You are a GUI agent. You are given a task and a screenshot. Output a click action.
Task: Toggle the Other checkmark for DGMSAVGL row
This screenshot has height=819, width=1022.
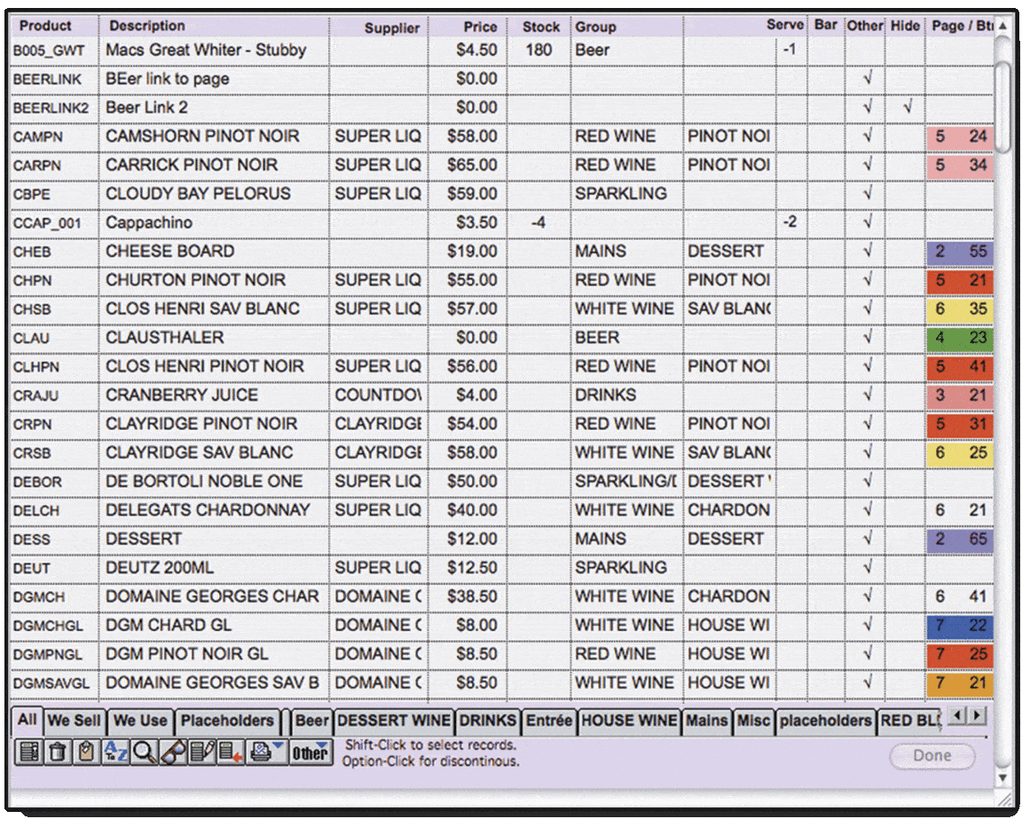(x=867, y=682)
